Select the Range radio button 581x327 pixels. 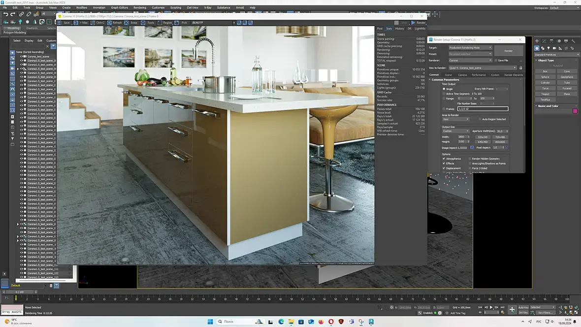(x=444, y=98)
